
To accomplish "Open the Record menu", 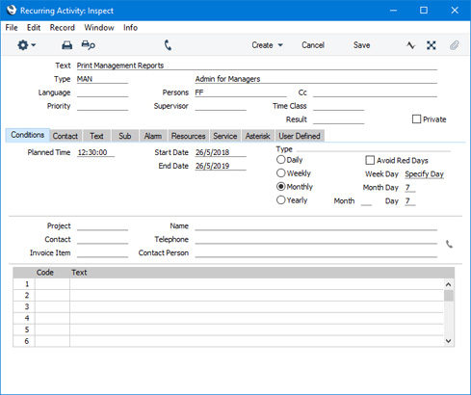I will (x=63, y=28).
